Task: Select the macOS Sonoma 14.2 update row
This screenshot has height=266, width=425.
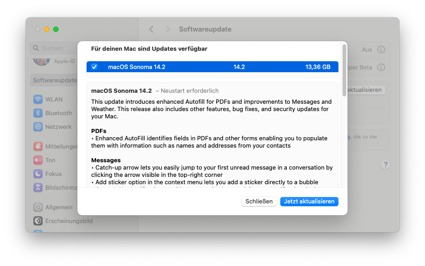Action: (212, 67)
